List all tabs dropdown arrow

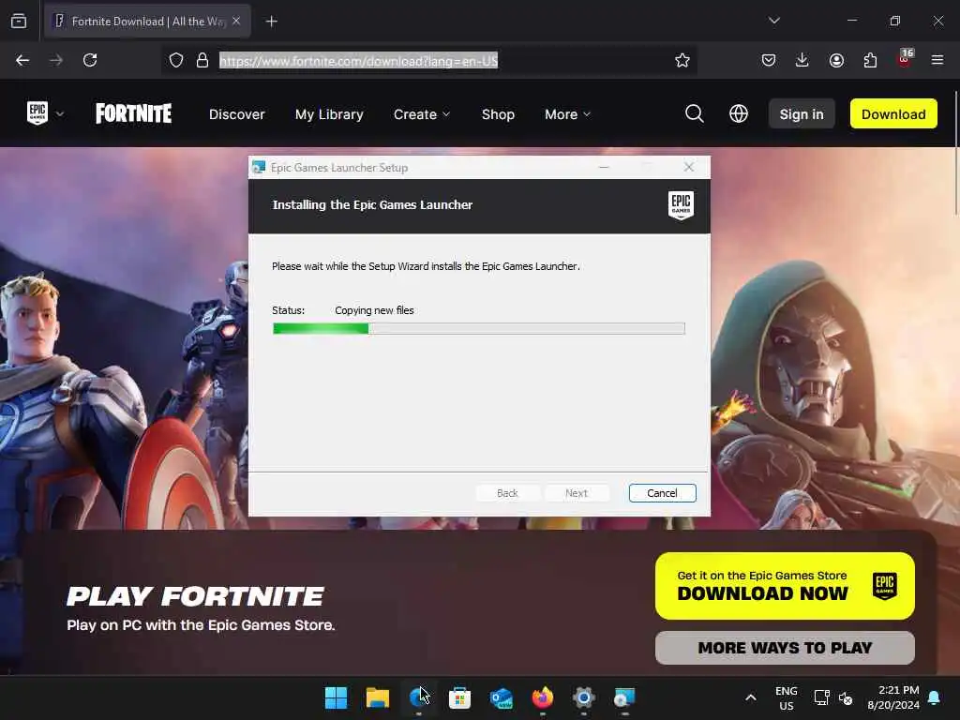pos(774,21)
